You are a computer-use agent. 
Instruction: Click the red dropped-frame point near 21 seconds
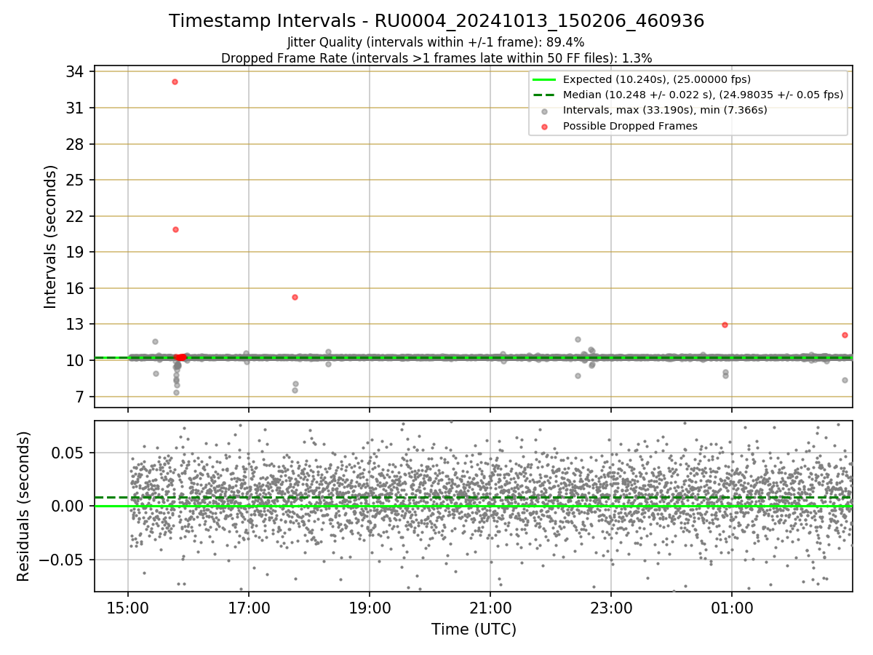175,229
